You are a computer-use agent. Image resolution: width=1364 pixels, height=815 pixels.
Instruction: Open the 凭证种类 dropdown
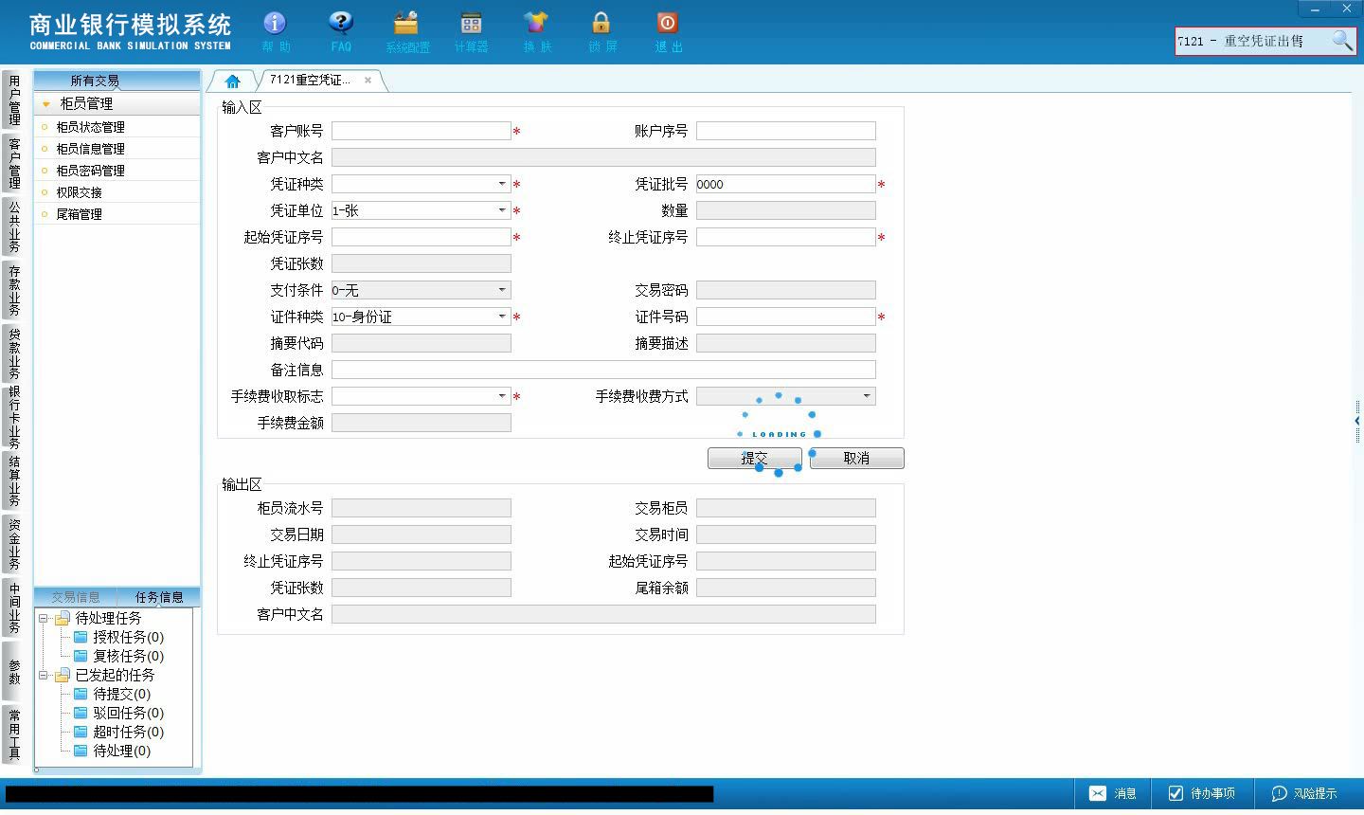point(502,184)
